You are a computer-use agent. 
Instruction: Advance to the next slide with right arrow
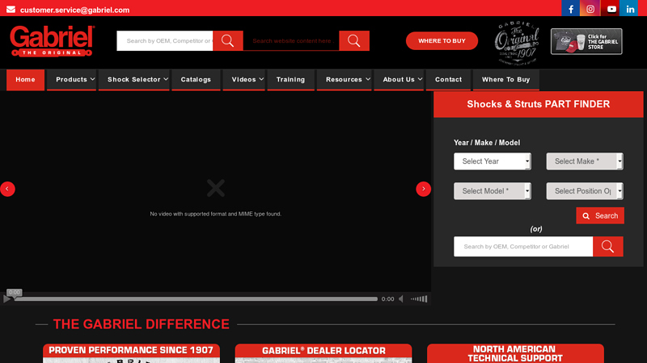pyautogui.click(x=423, y=189)
